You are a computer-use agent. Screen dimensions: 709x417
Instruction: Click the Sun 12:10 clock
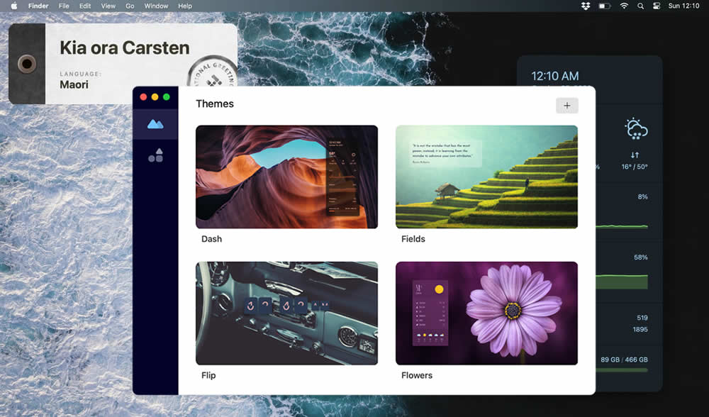pos(683,6)
